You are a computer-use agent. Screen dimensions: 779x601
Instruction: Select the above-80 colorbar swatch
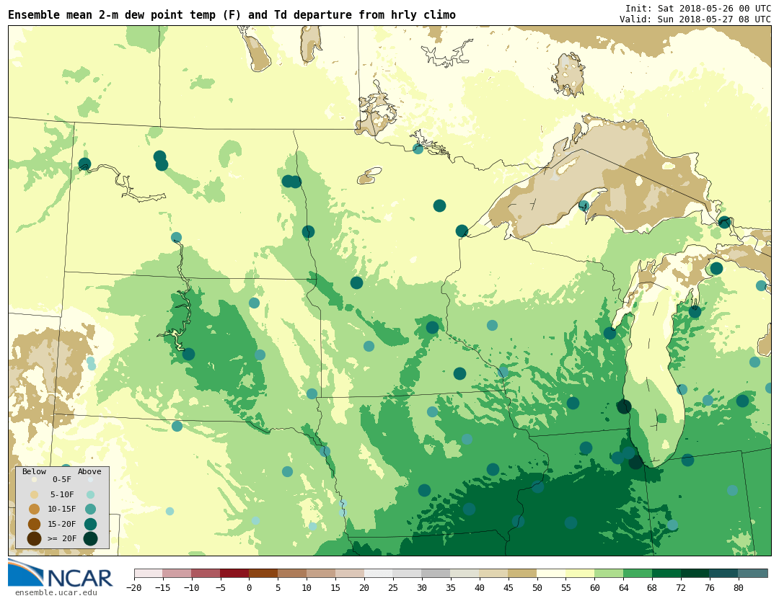[753, 574]
